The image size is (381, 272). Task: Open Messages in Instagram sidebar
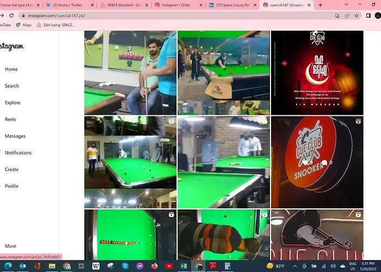15,136
